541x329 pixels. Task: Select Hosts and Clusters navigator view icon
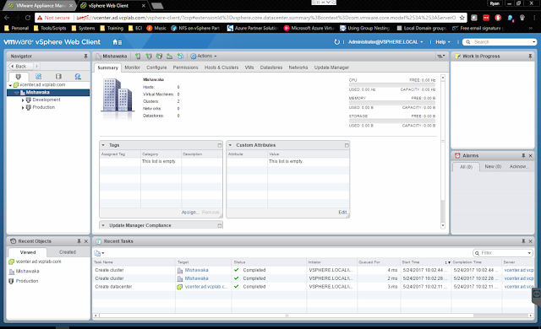pyautogui.click(x=18, y=77)
